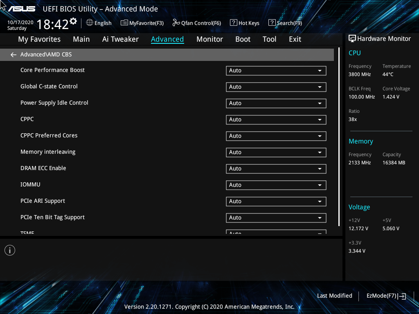
Task: Open the CPPC dropdown
Action: 276,120
